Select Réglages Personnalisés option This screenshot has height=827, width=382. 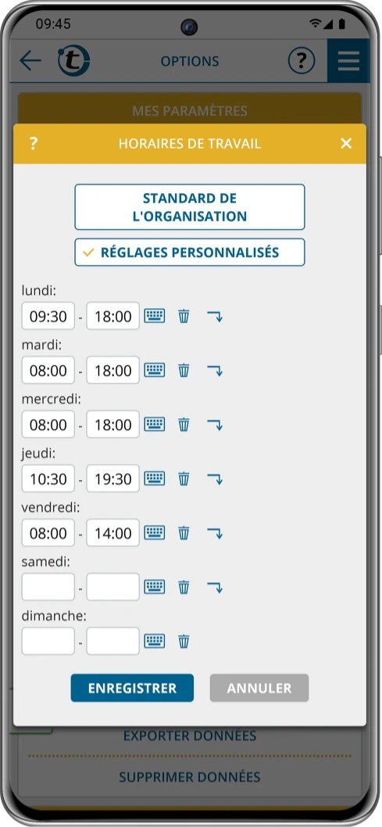pos(190,252)
